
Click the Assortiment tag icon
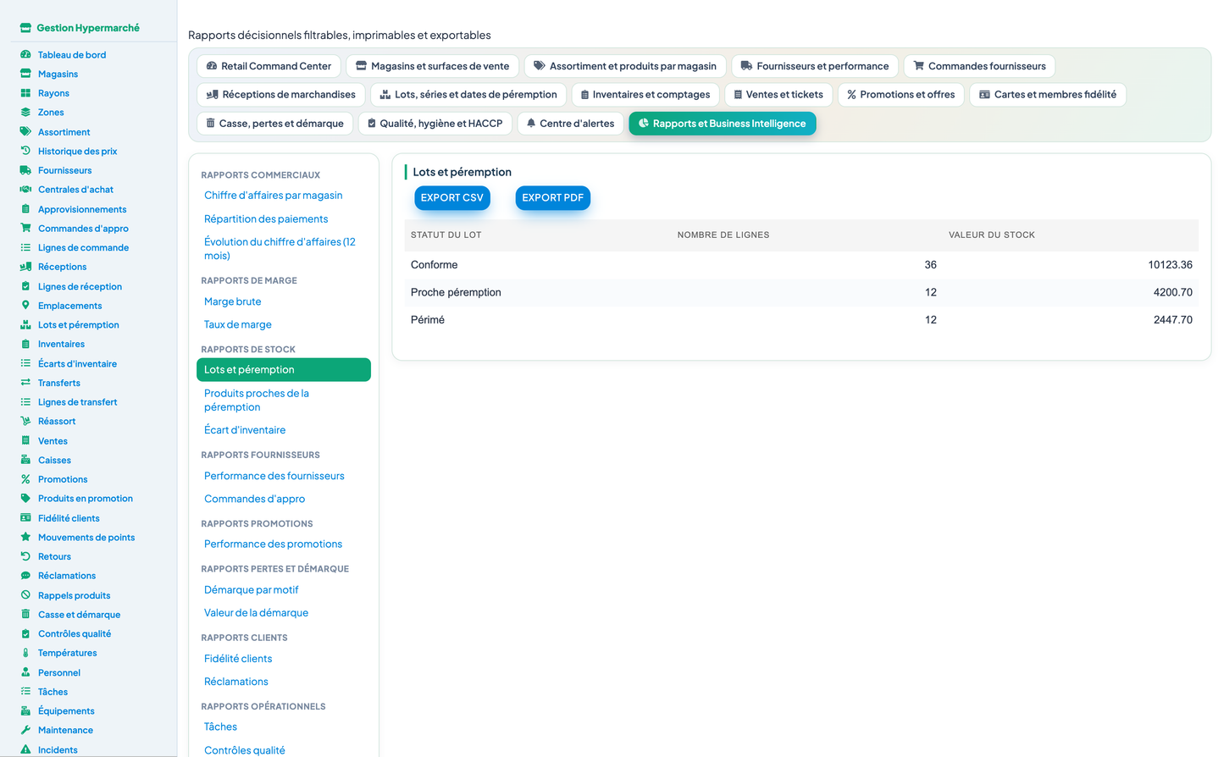click(x=25, y=132)
